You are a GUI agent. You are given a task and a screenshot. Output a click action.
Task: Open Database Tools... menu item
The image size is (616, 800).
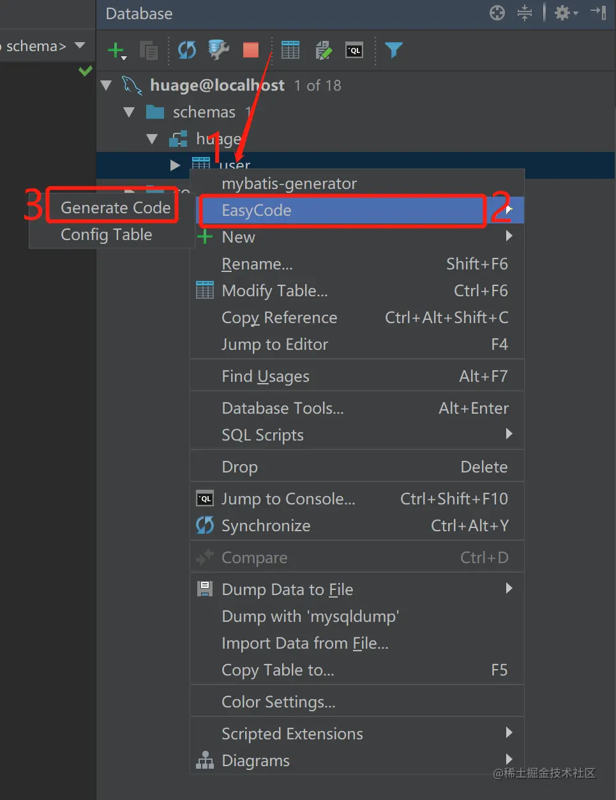click(x=357, y=408)
